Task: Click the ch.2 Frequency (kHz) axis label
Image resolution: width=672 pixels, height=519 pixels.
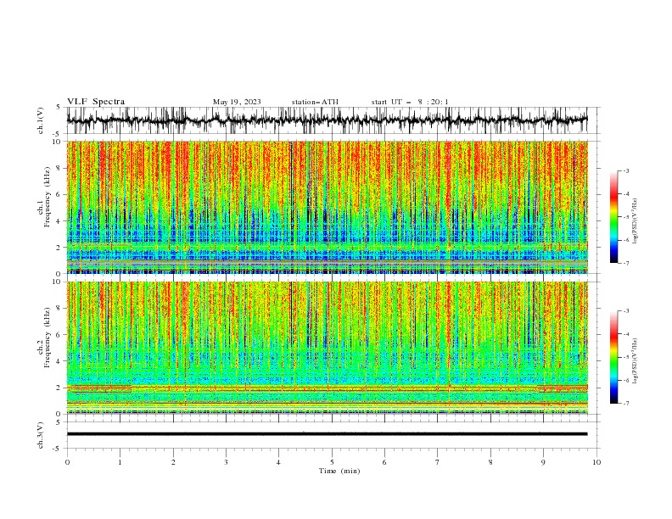Action: tap(44, 338)
